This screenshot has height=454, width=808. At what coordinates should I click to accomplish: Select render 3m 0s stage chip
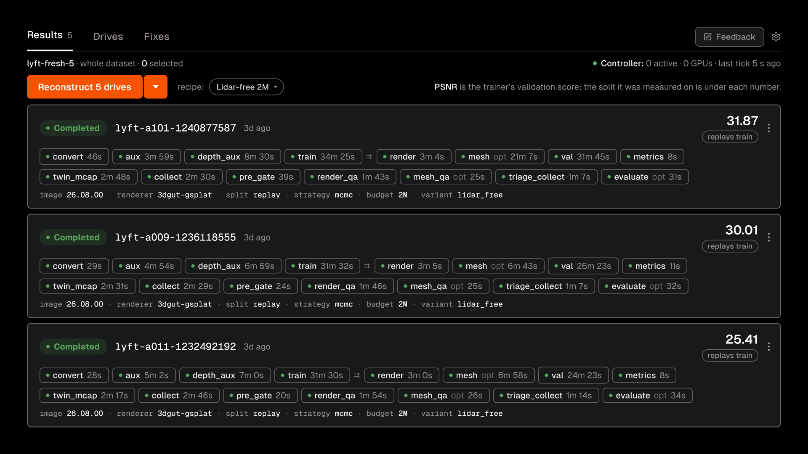(402, 375)
